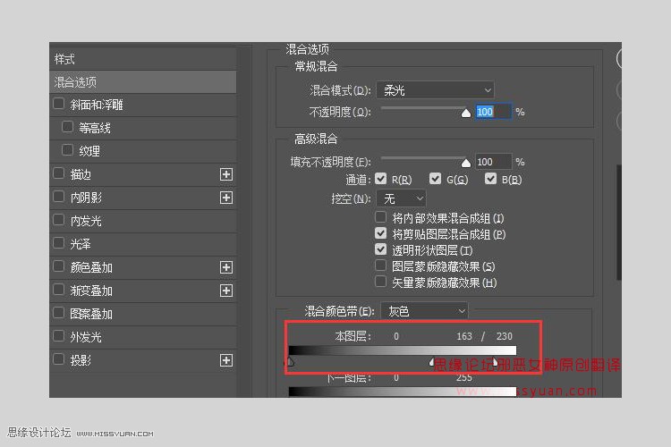Check 矢量蒙版隐藏效果 option
Screen dimensions: 671x447
click(380, 282)
